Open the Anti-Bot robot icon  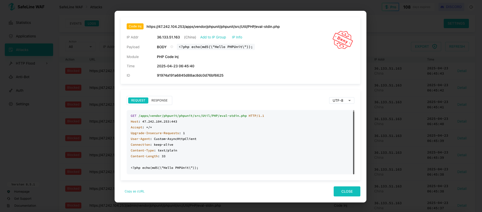[11, 77]
